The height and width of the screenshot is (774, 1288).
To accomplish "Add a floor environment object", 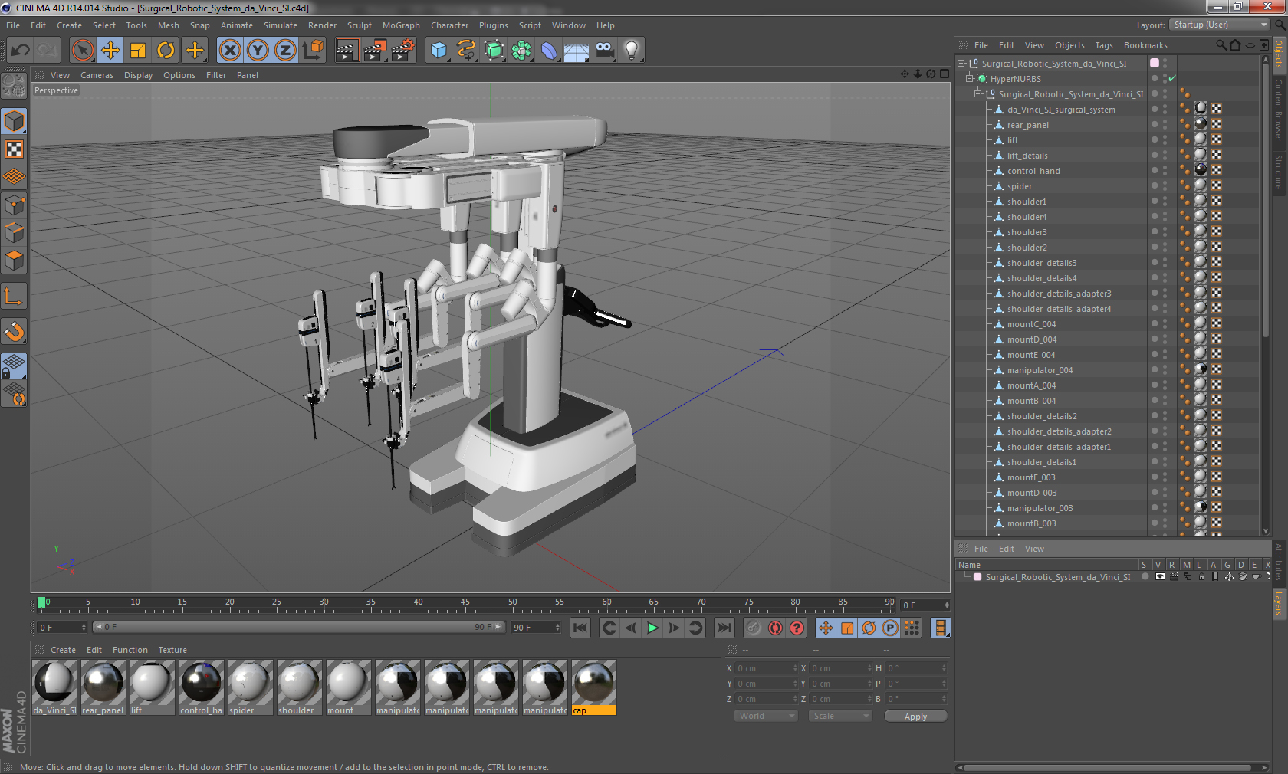I will (x=577, y=51).
